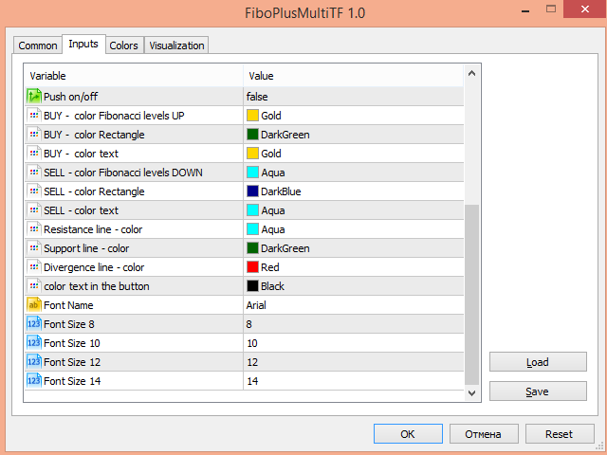Click the vertical scrollbar thumb of the inputs list
Viewport: 607px width, 455px height.
(x=471, y=295)
